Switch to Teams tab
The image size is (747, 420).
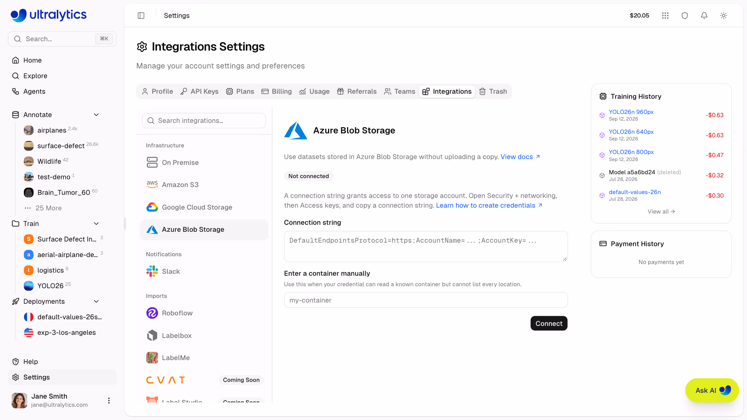pos(400,91)
